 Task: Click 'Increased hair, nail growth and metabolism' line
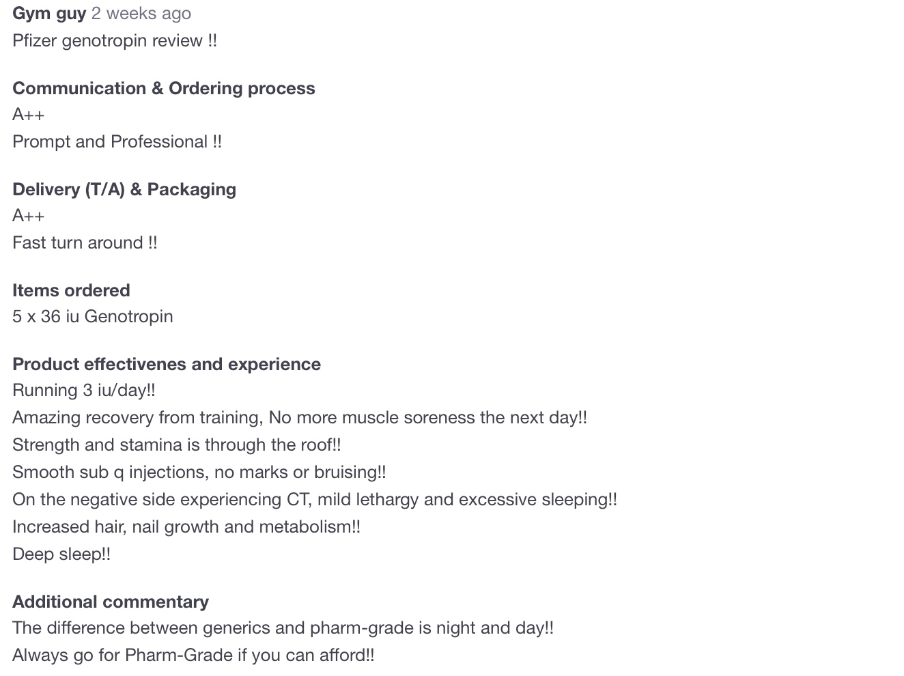pos(186,527)
